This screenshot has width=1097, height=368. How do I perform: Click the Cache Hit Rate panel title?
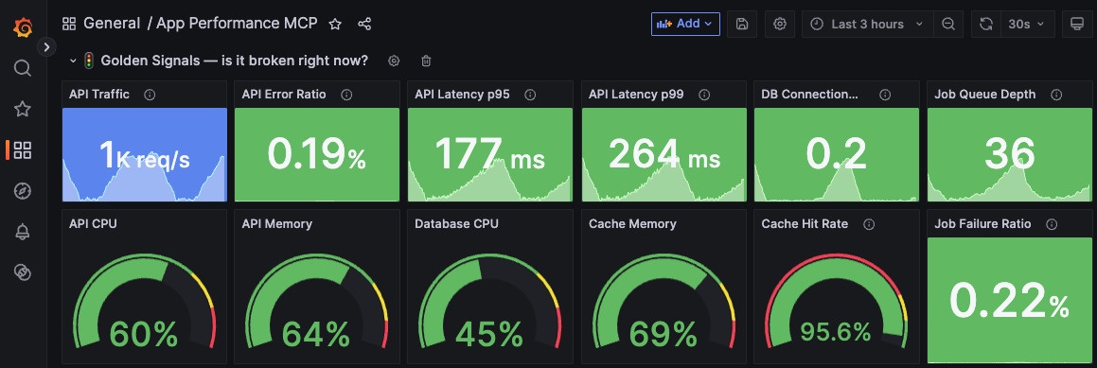point(805,224)
